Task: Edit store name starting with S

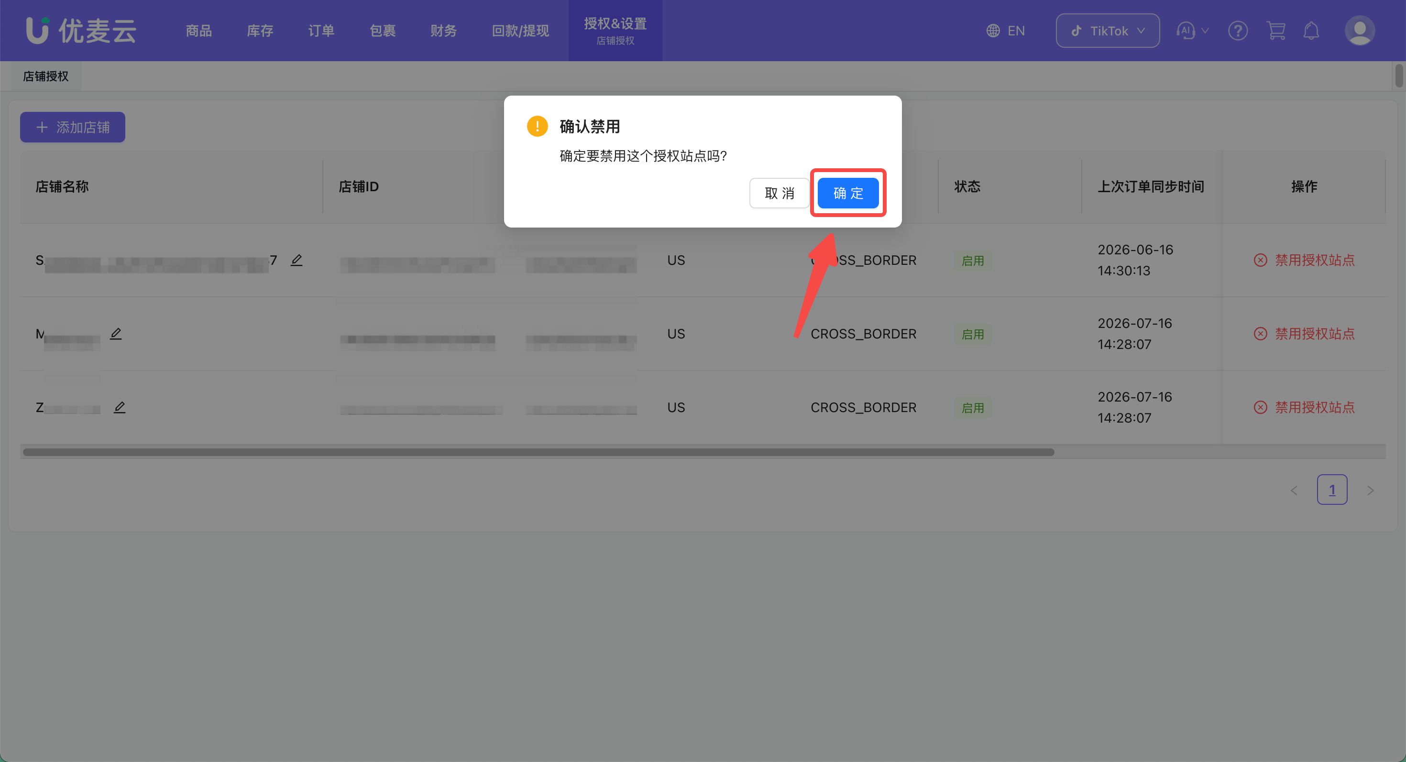Action: coord(297,260)
